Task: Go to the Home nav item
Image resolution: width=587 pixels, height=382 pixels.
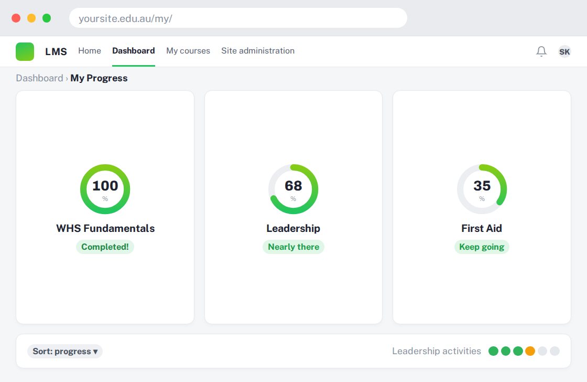Action: tap(90, 51)
